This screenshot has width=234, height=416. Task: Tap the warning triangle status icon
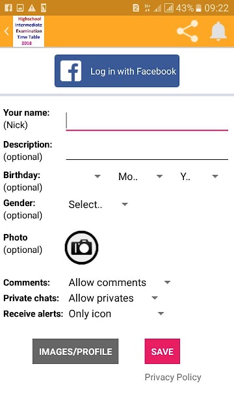[32, 8]
